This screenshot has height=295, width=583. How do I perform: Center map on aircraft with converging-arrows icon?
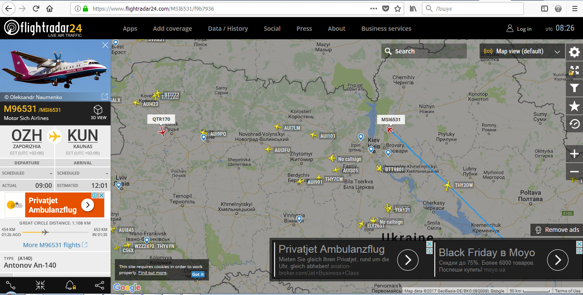coord(41,285)
